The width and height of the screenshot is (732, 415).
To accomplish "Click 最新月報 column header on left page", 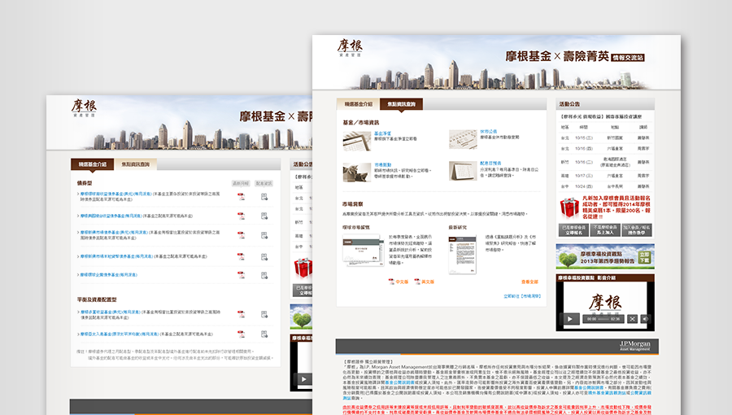I will click(241, 183).
